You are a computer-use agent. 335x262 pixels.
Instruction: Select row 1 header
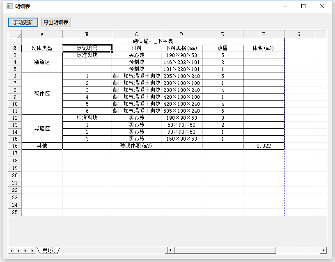tap(15, 41)
